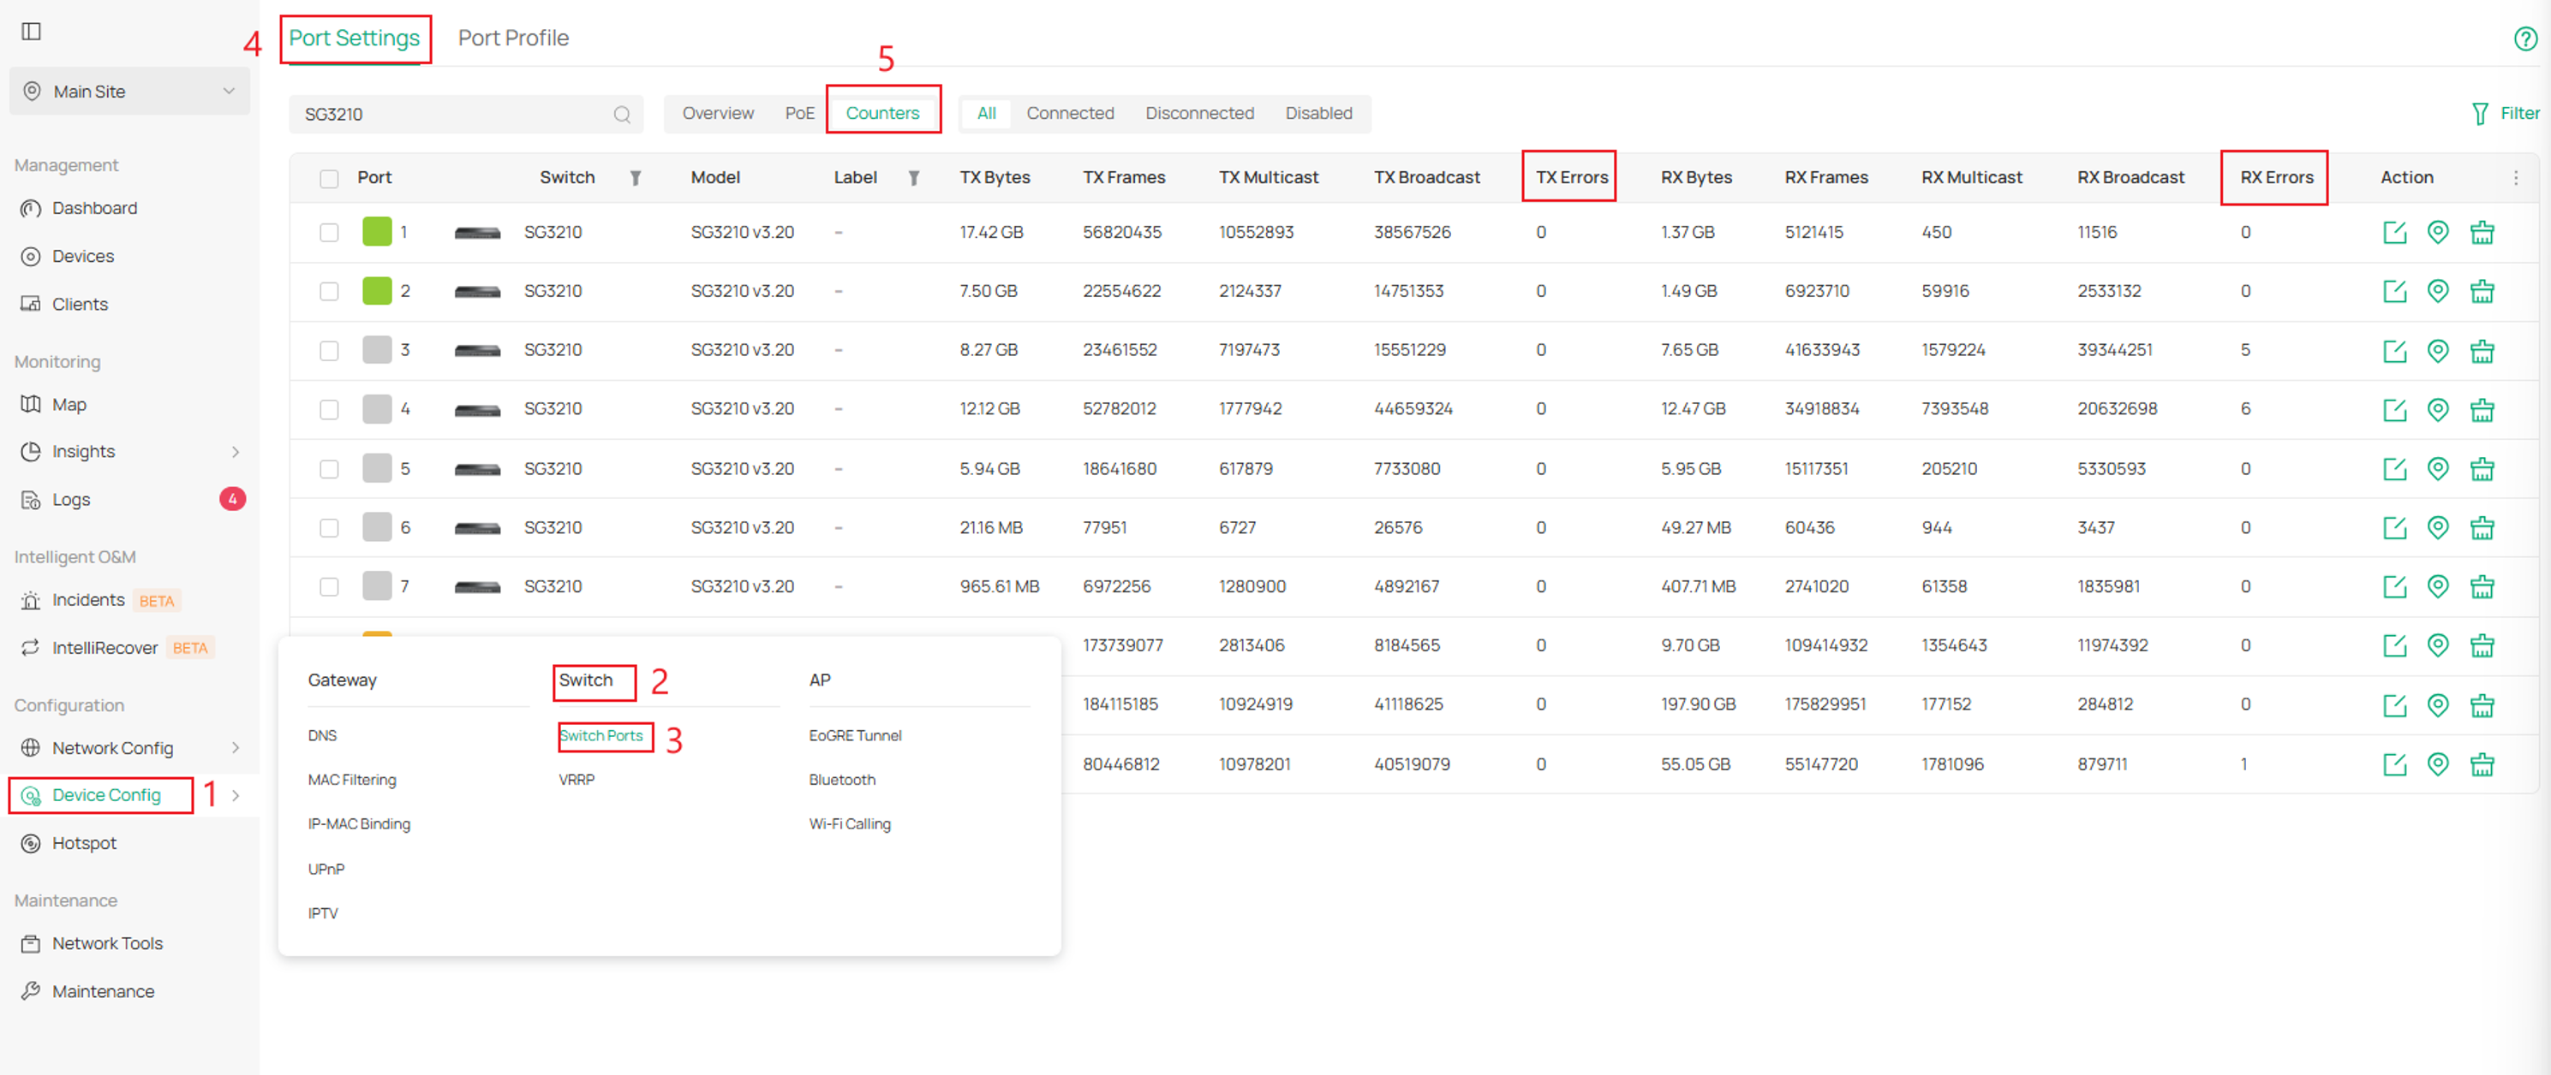Collapse the sidebar panel icon
The width and height of the screenshot is (2551, 1075).
32,32
